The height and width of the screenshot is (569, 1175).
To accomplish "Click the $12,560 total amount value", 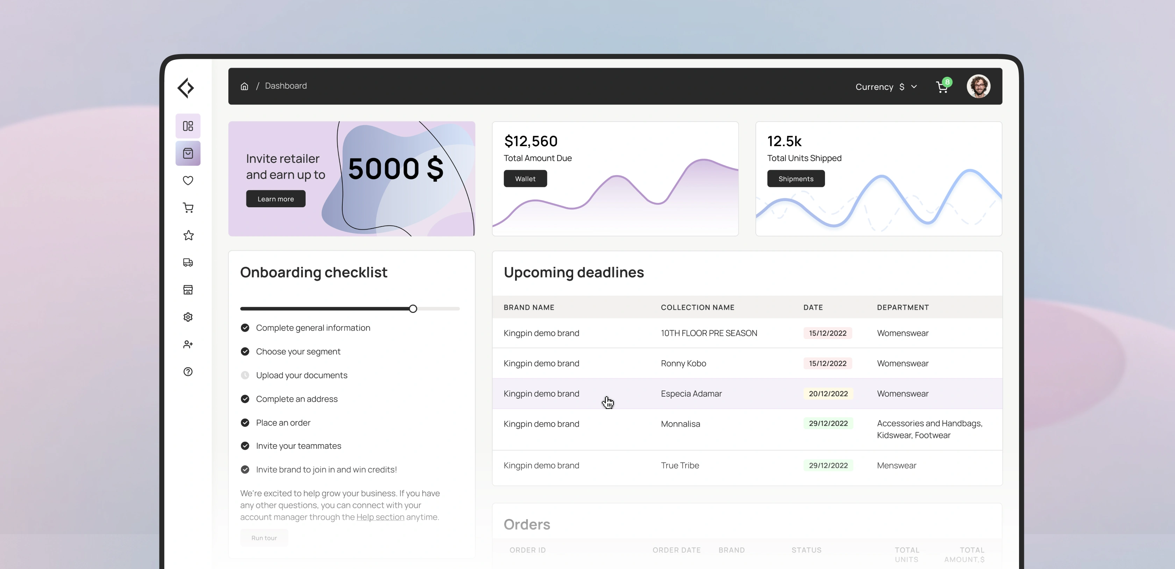I will coord(530,141).
